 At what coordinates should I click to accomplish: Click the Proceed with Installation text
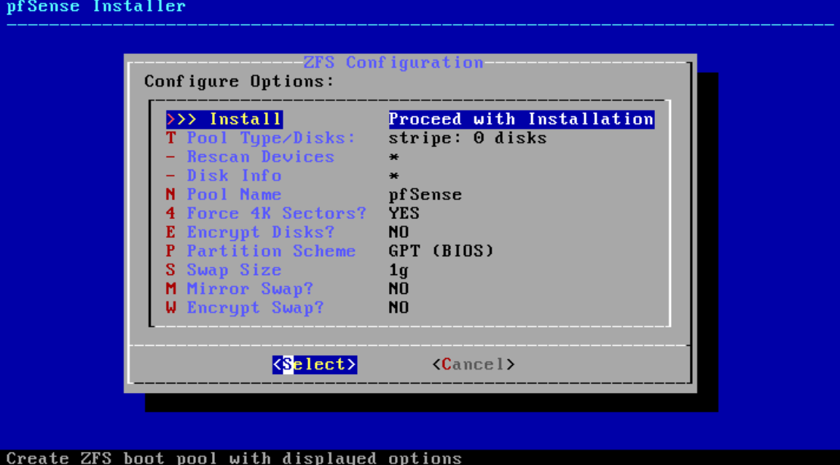[521, 119]
